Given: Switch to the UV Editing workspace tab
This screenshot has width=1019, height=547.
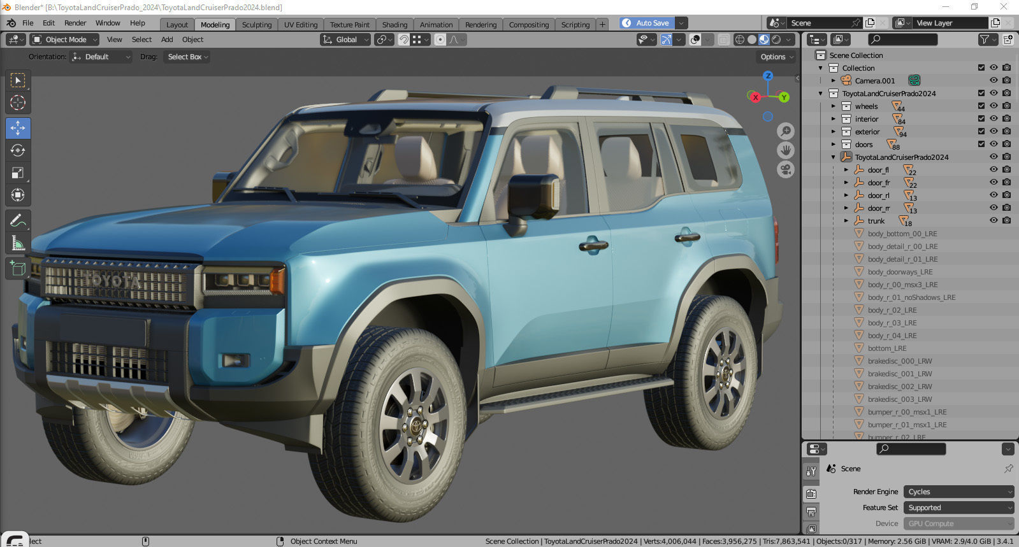Looking at the screenshot, I should (x=301, y=25).
